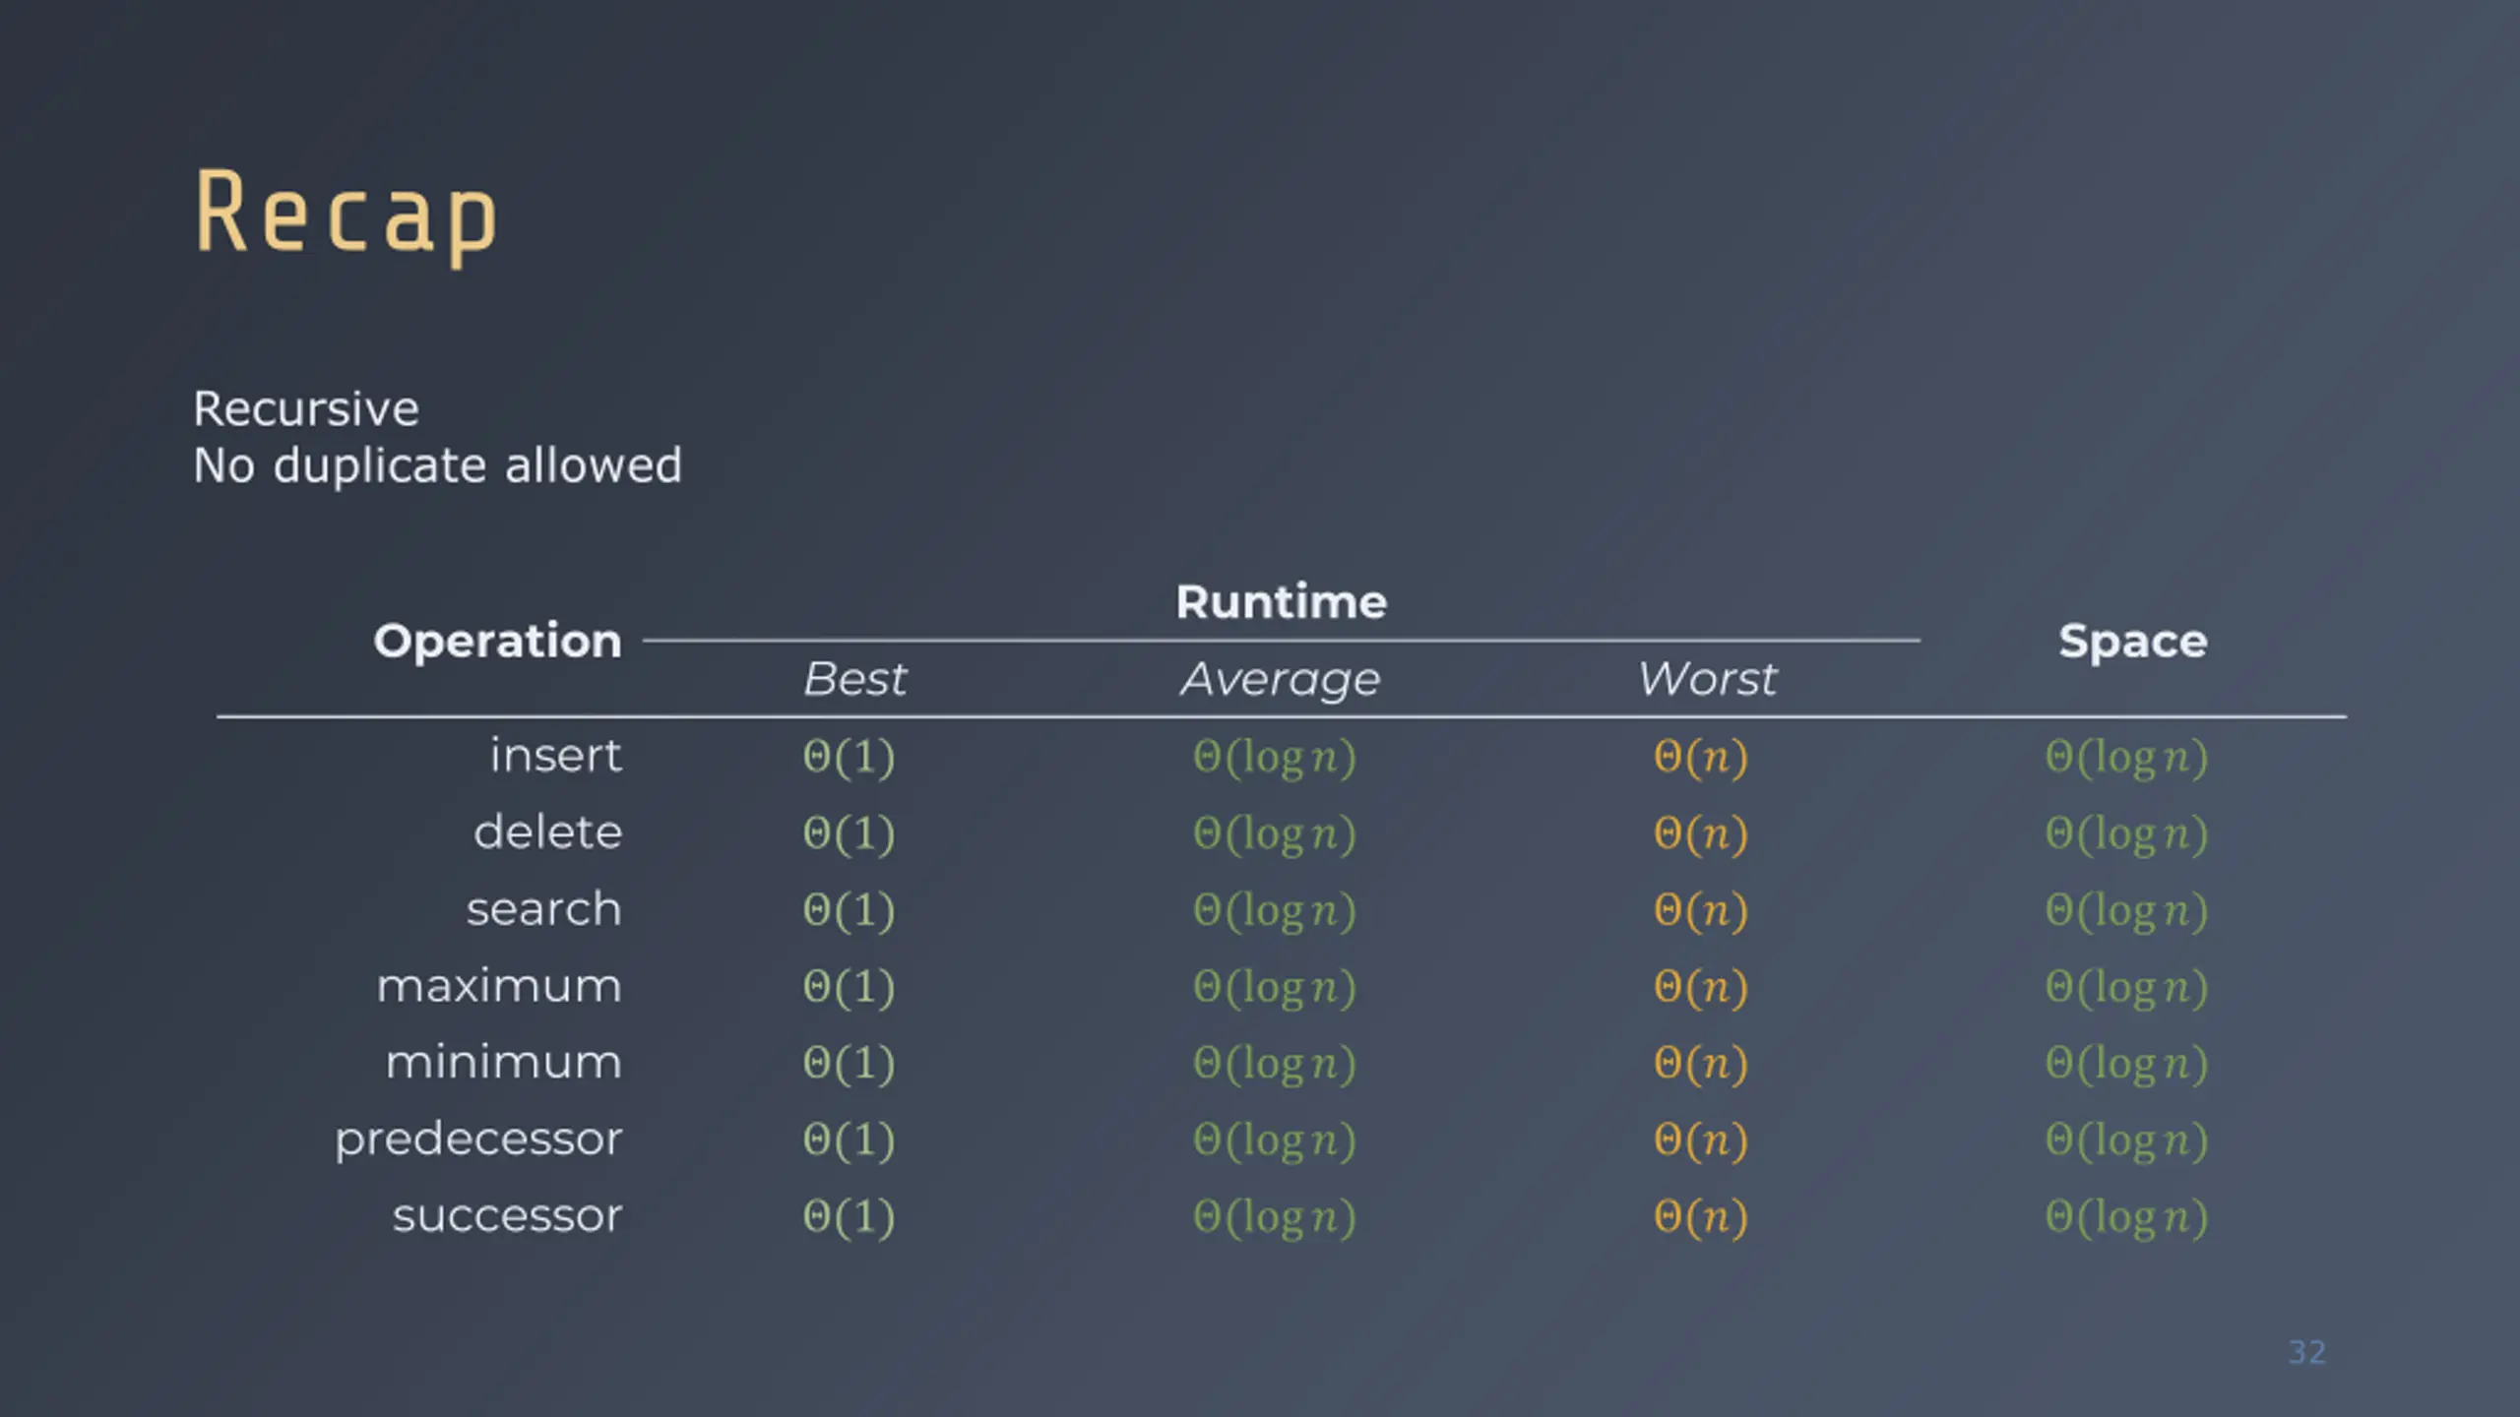Viewport: 2520px width, 1417px height.
Task: Click insert's worst-case Θ(n) value
Action: tap(1701, 758)
